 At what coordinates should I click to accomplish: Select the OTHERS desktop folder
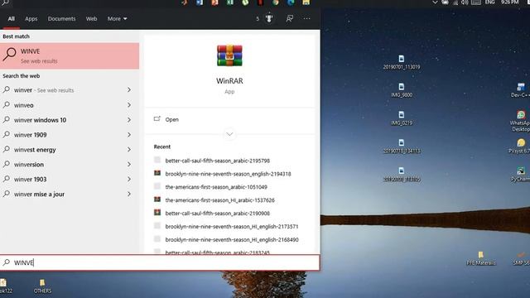click(x=42, y=286)
